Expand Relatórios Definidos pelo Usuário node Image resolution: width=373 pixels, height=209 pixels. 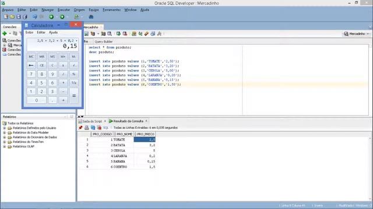click(4, 128)
